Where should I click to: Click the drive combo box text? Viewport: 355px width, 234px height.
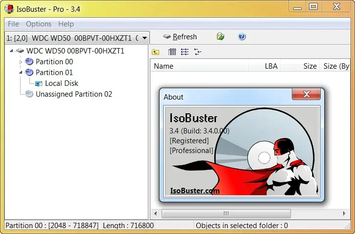tap(72, 38)
